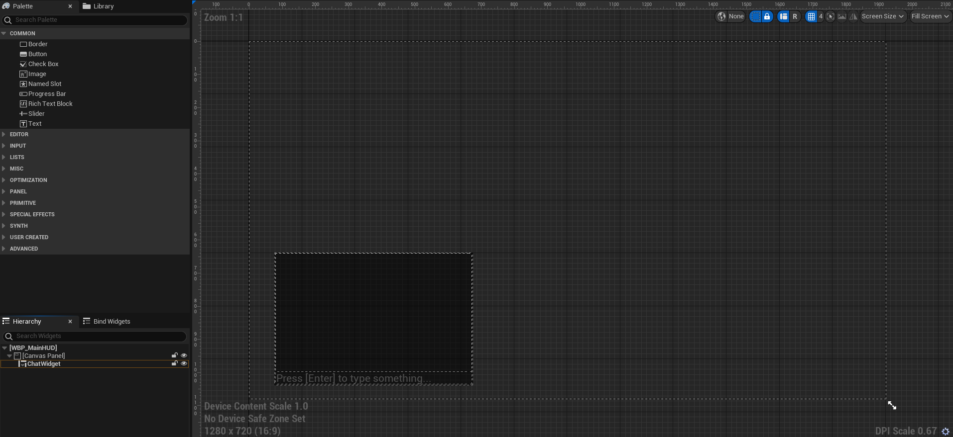Click the respect locks padlock icon
The image size is (953, 437).
tap(767, 16)
